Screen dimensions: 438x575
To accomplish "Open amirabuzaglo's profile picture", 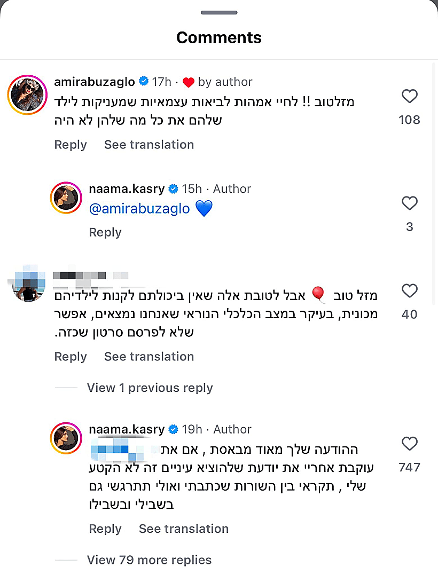I will pyautogui.click(x=27, y=95).
